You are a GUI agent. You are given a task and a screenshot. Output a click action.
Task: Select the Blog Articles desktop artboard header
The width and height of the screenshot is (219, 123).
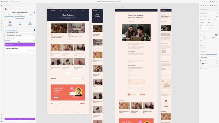click(68, 15)
